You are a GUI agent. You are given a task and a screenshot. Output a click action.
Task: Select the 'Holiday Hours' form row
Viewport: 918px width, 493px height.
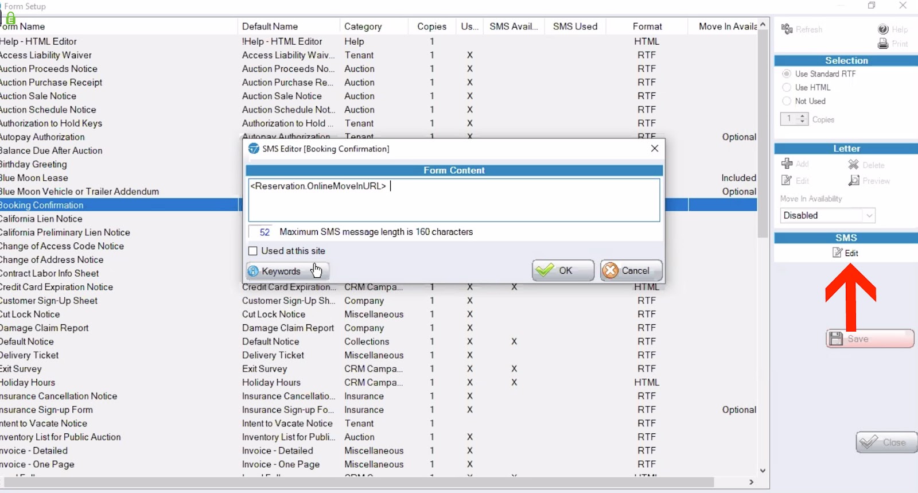point(379,383)
